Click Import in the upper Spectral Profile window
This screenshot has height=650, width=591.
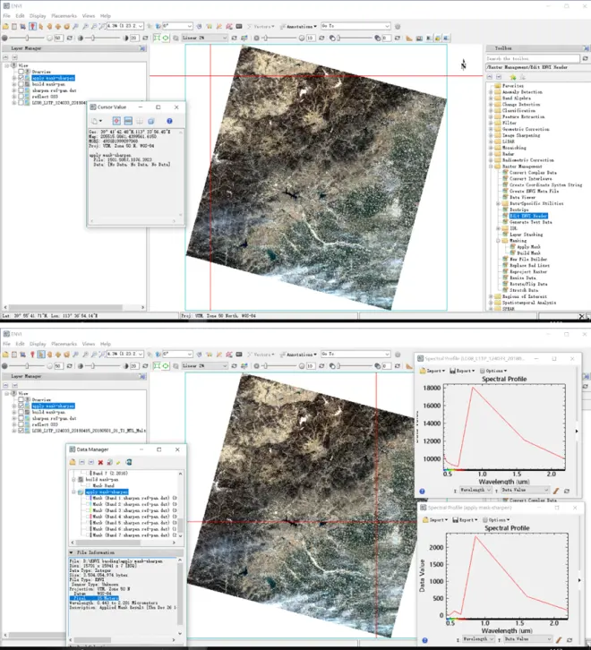[433, 371]
